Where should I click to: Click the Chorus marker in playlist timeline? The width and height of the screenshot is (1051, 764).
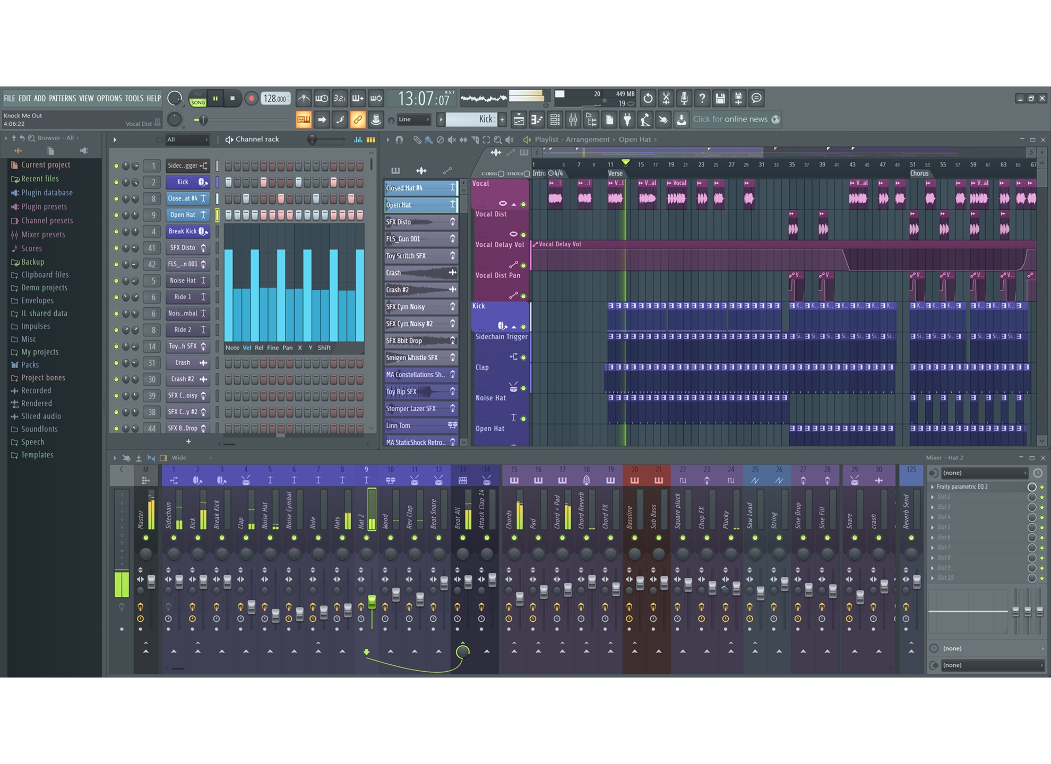[920, 173]
